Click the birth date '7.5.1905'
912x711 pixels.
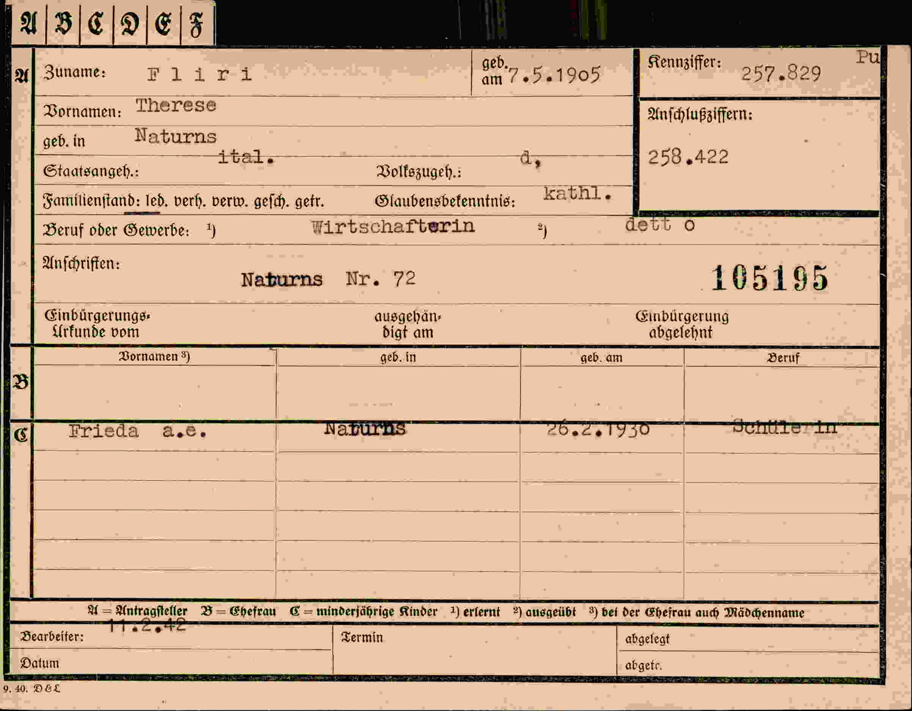(555, 75)
